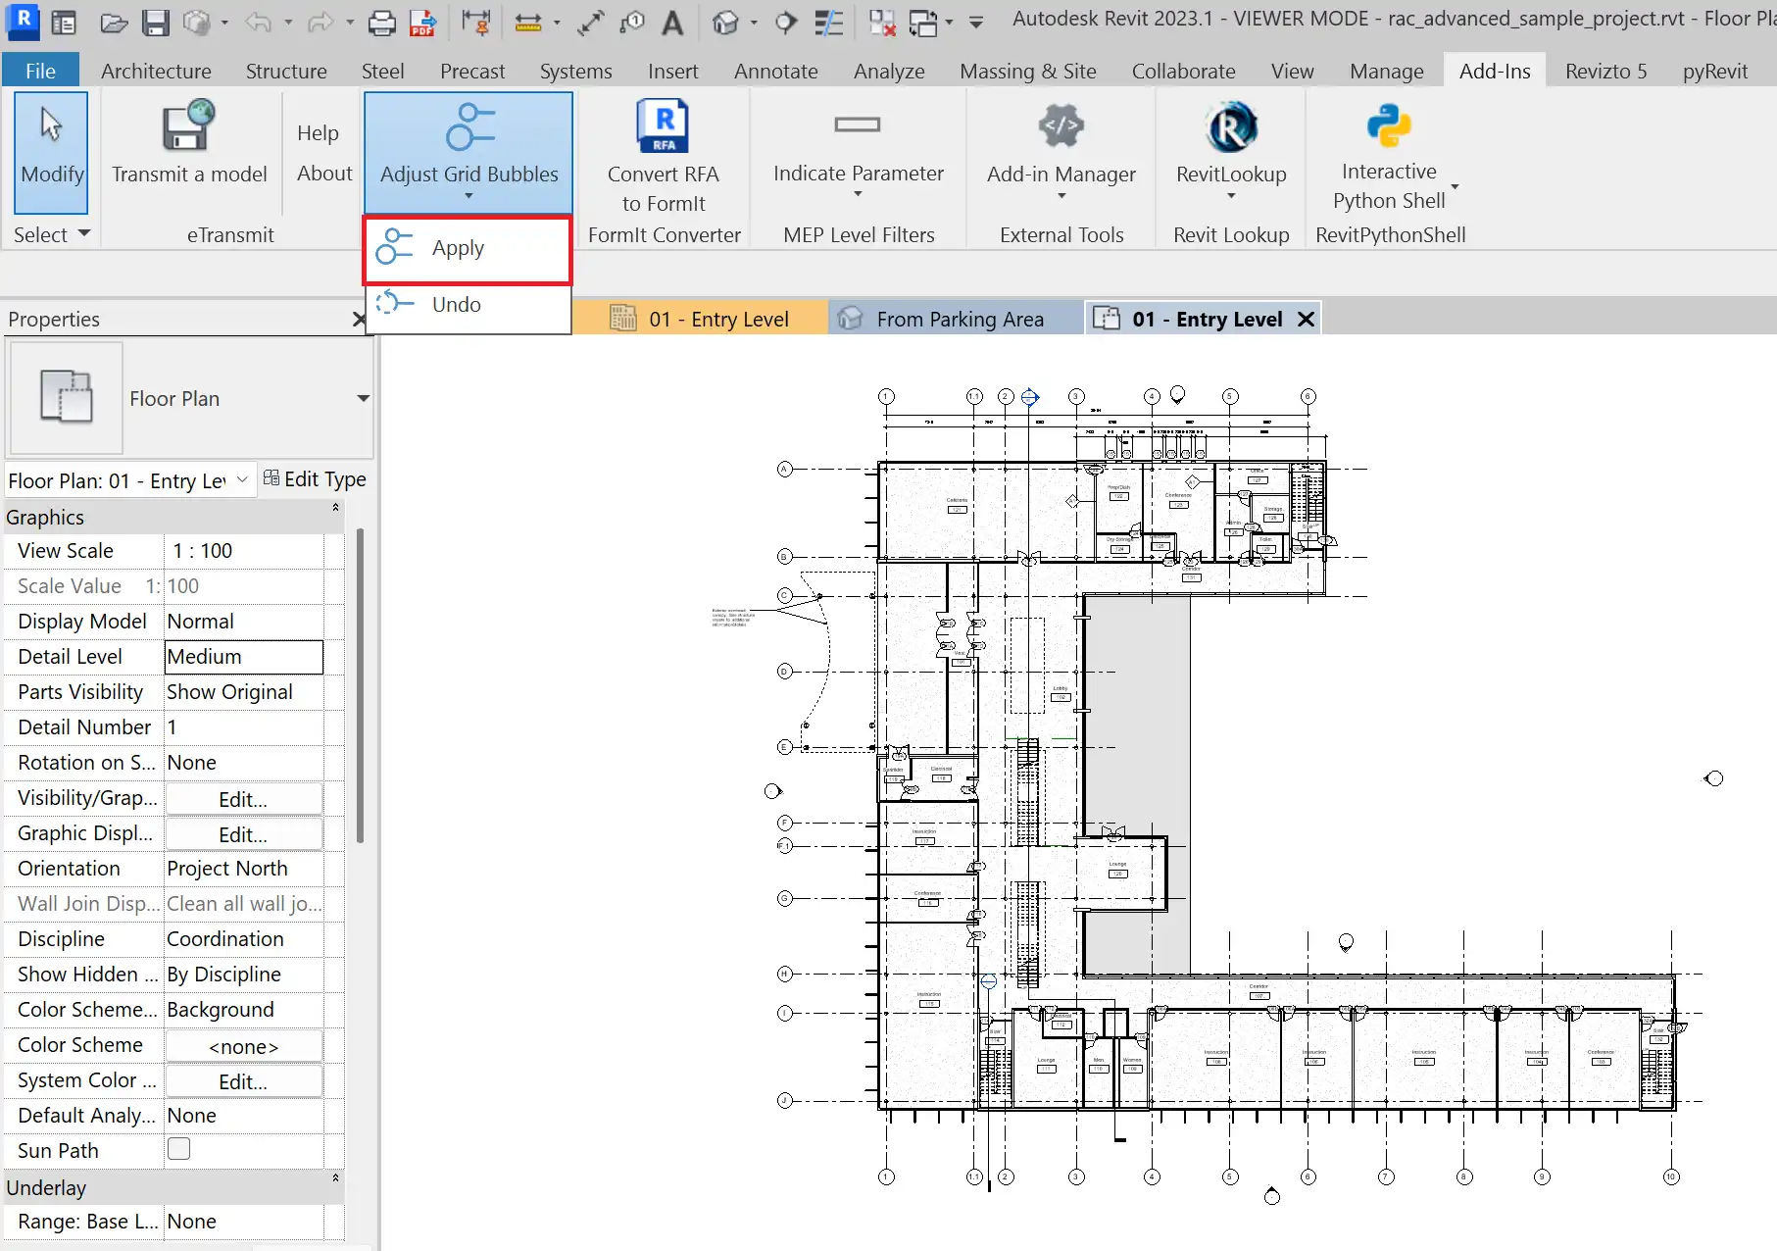1777x1251 pixels.
Task: Switch to the From Parking Area view tab
Action: (957, 319)
